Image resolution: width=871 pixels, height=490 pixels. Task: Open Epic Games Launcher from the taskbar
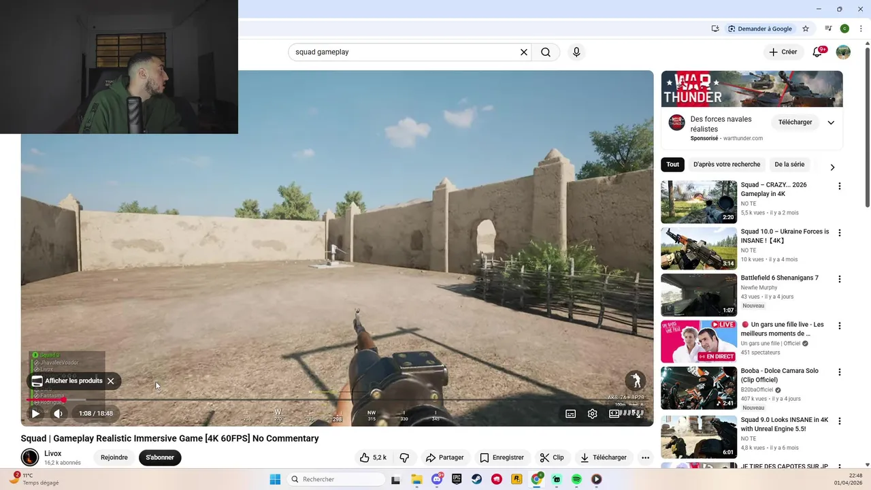coord(457,479)
